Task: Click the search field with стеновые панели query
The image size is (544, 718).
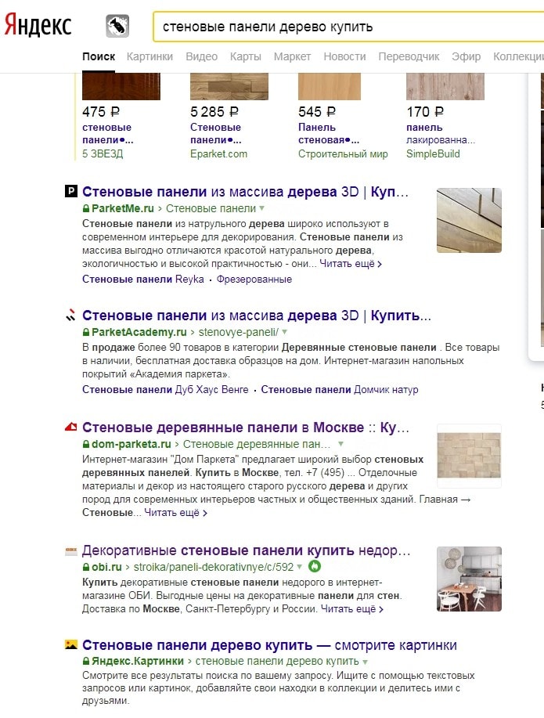Action: pyautogui.click(x=348, y=27)
